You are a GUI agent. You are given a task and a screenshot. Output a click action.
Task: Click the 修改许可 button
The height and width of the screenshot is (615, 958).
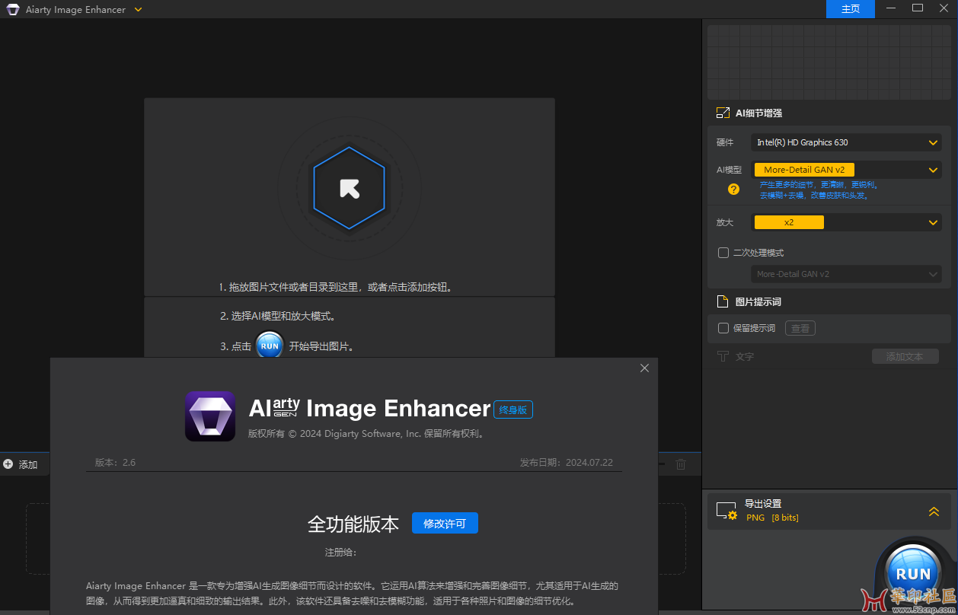pyautogui.click(x=445, y=524)
